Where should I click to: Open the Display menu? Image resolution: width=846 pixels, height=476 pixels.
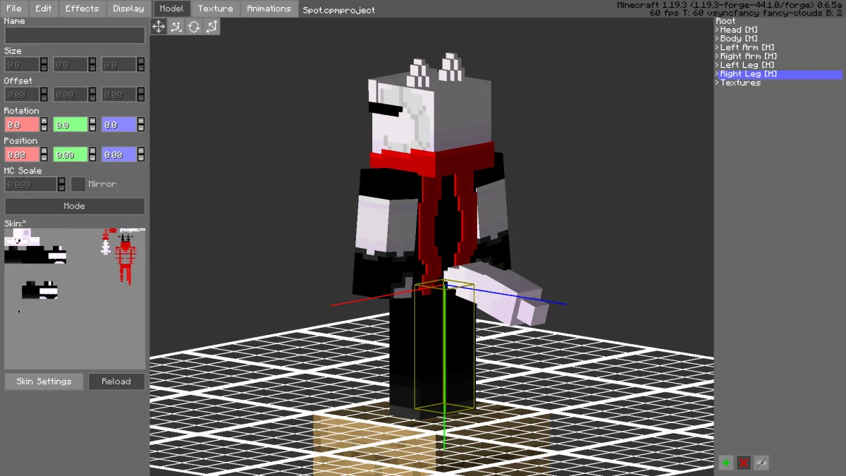point(128,8)
